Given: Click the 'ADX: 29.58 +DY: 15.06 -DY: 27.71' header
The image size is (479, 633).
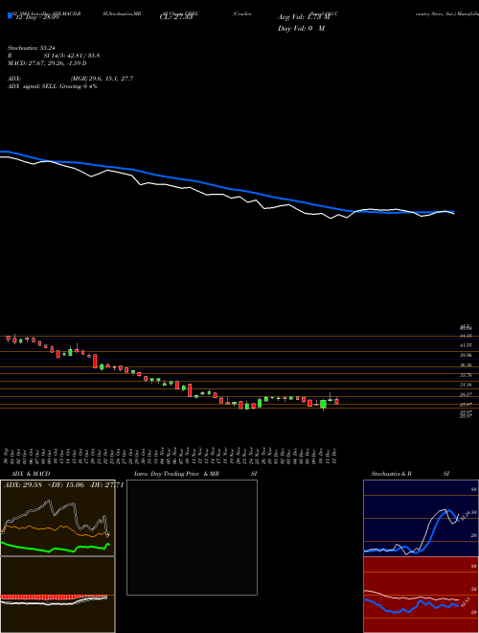Looking at the screenshot, I should point(63,484).
